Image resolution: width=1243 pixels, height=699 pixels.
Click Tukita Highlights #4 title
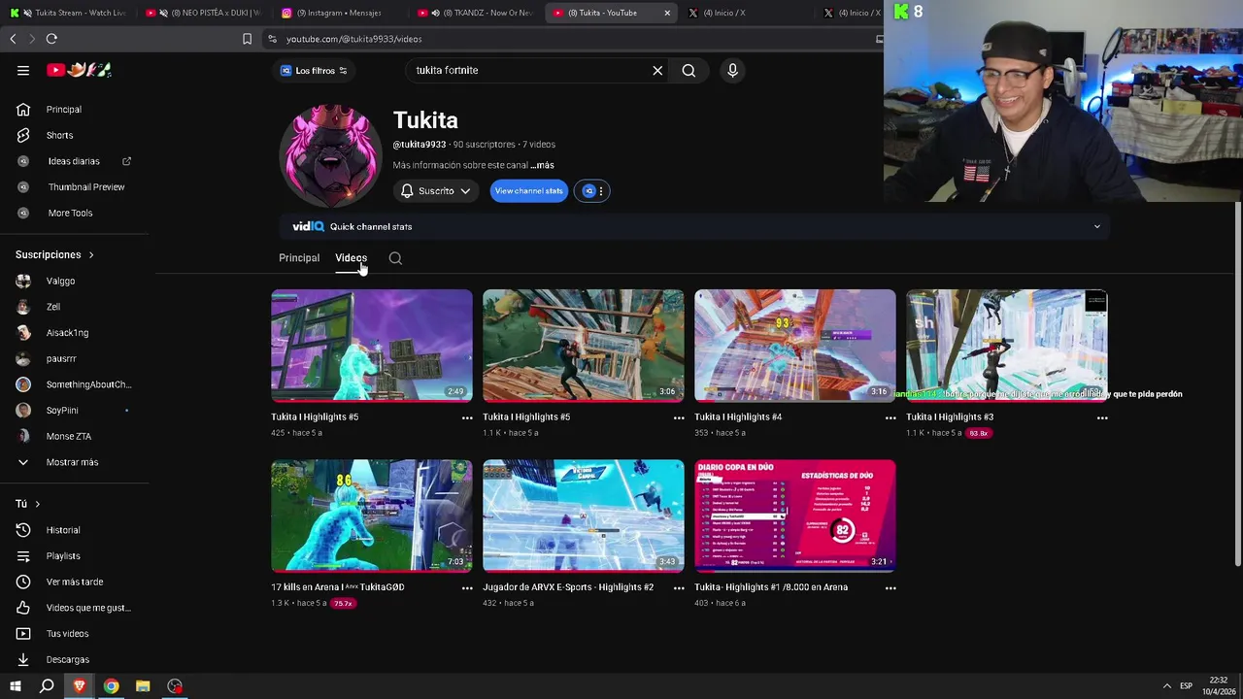738,417
